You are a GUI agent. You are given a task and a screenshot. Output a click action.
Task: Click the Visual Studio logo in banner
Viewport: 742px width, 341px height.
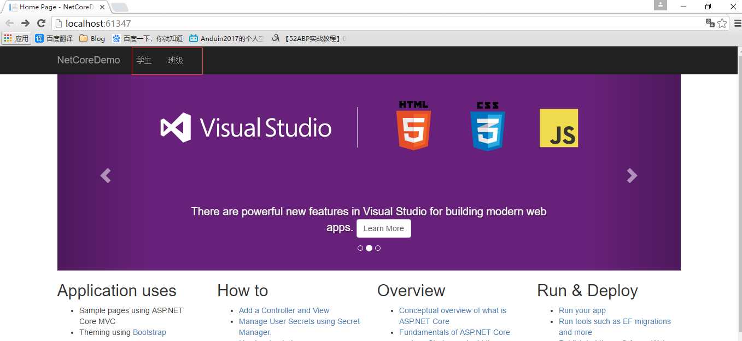click(246, 128)
